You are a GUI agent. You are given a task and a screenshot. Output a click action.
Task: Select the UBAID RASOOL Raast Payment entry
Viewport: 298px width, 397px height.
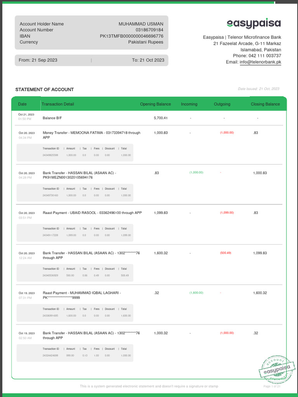click(92, 213)
